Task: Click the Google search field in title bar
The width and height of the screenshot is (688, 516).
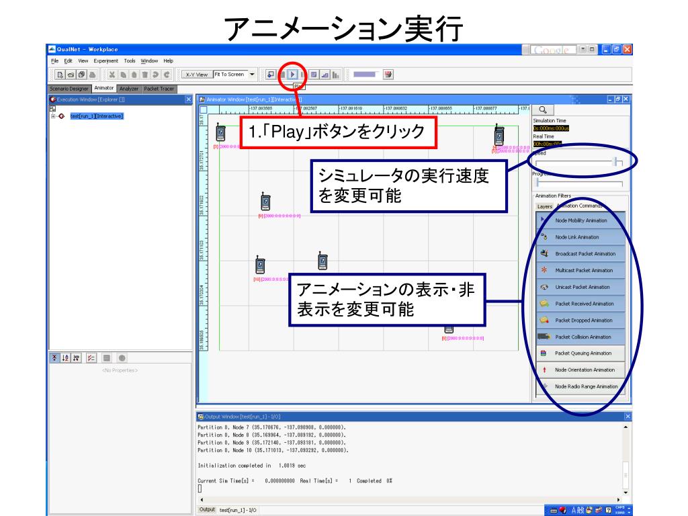Action: (553, 50)
